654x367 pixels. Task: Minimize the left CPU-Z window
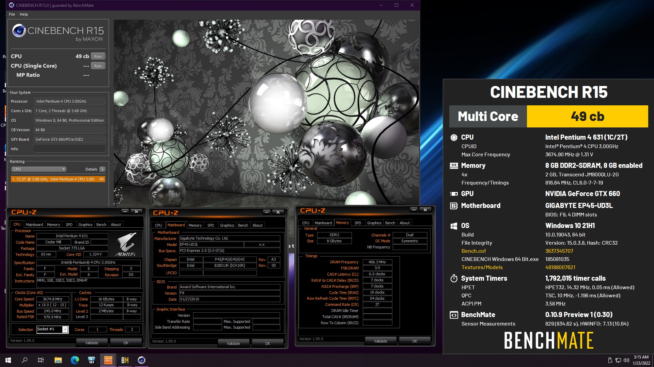[125, 212]
